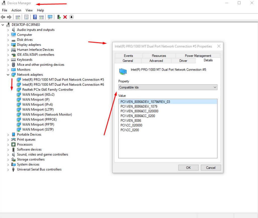Click the Storage controllers icon
This screenshot has width=258, height=218.
pos(13,159)
